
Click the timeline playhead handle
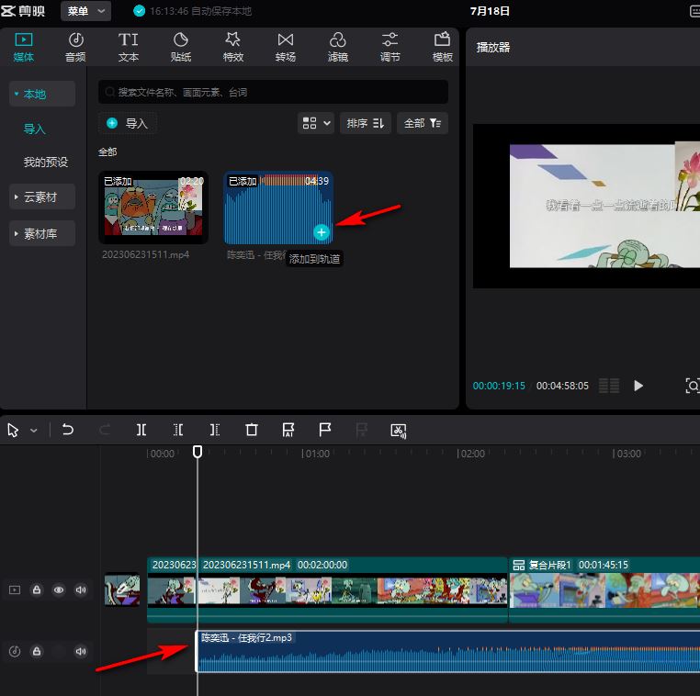point(198,452)
